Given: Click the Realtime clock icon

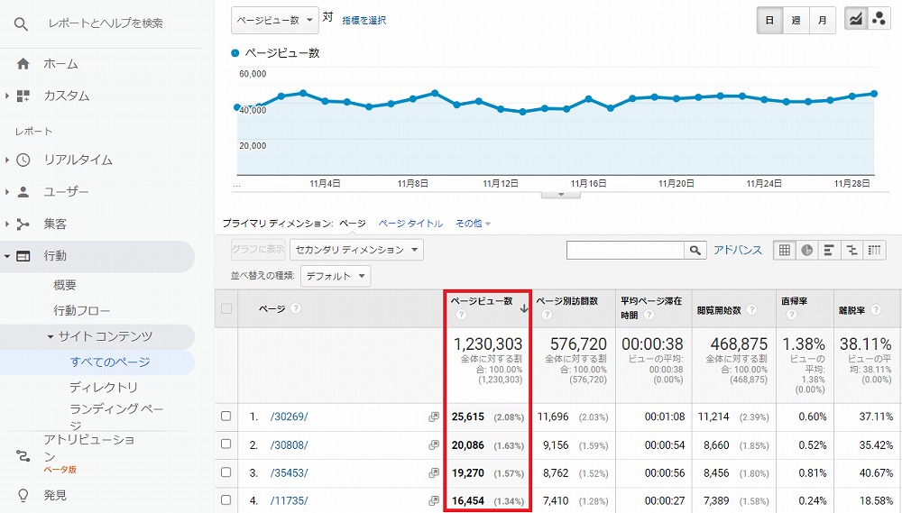Looking at the screenshot, I should 23,160.
